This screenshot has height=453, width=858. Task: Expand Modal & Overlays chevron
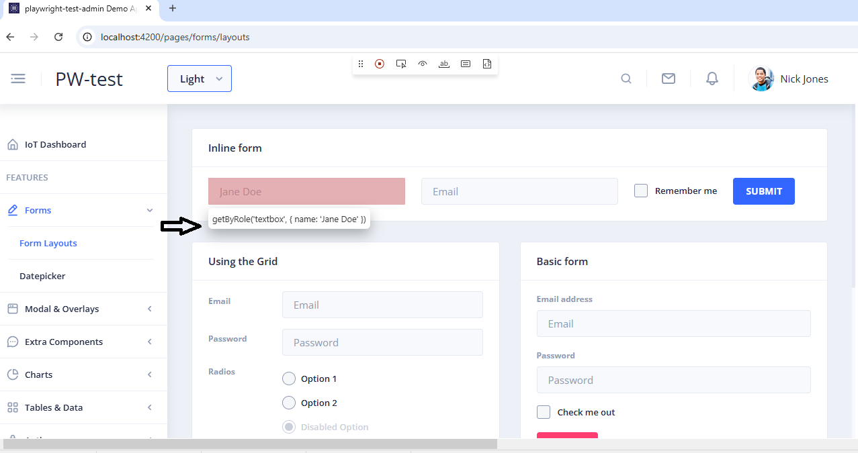pos(150,309)
